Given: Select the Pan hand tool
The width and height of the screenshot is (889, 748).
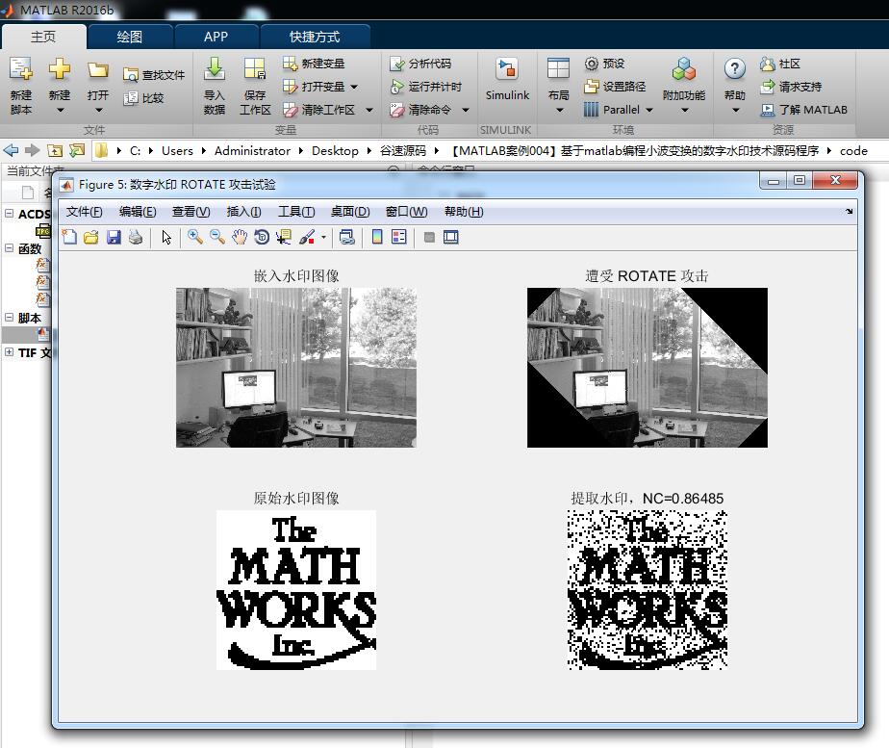Looking at the screenshot, I should 240,237.
